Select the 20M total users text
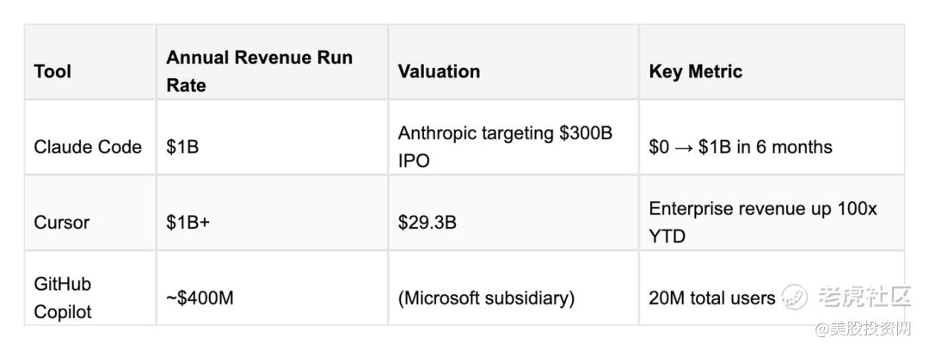The image size is (929, 350). [x=712, y=298]
